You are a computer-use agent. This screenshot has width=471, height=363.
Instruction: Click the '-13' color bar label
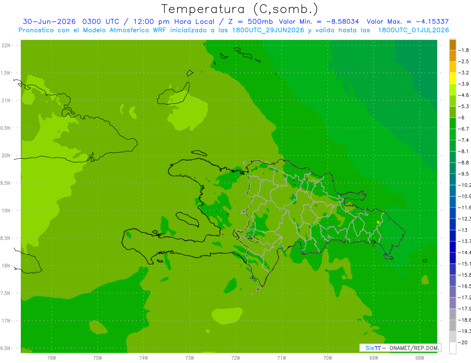click(463, 230)
